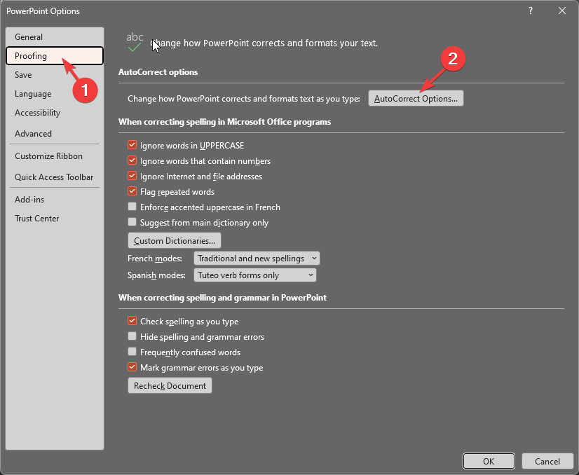Viewport: 579px width, 475px height.
Task: Open the French modes dropdown
Action: pos(257,259)
